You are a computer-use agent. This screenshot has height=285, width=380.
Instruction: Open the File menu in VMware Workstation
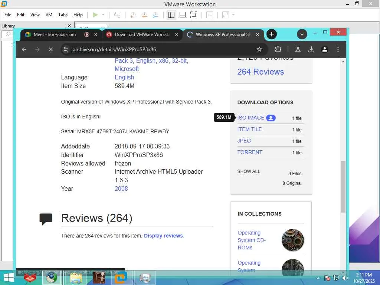pyautogui.click(x=8, y=15)
